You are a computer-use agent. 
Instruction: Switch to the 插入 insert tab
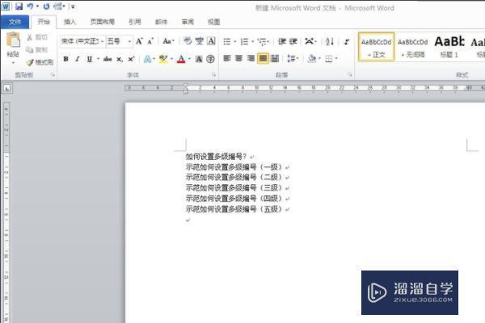pyautogui.click(x=70, y=22)
